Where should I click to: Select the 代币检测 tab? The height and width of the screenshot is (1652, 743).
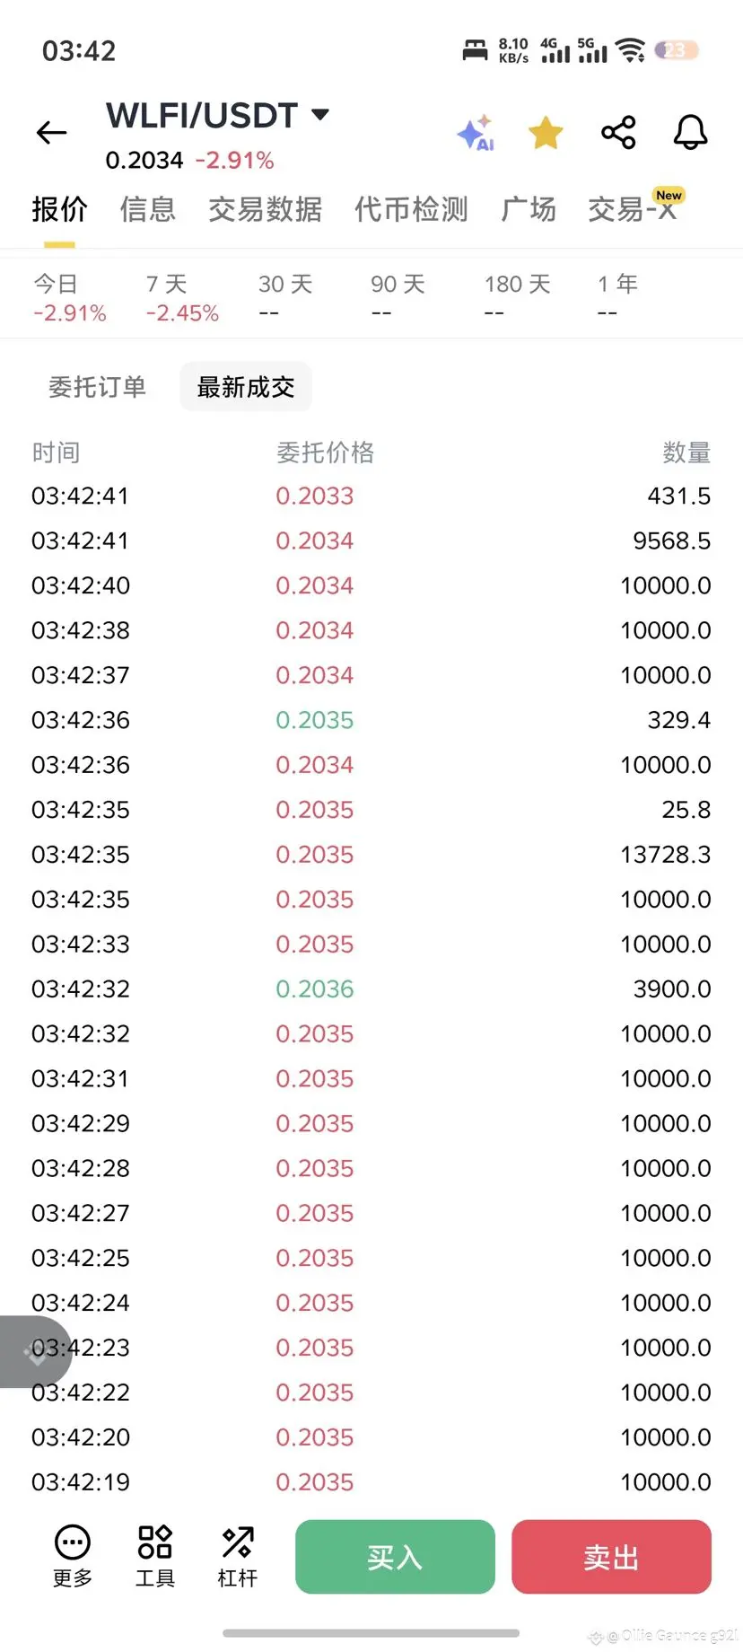pyautogui.click(x=411, y=209)
